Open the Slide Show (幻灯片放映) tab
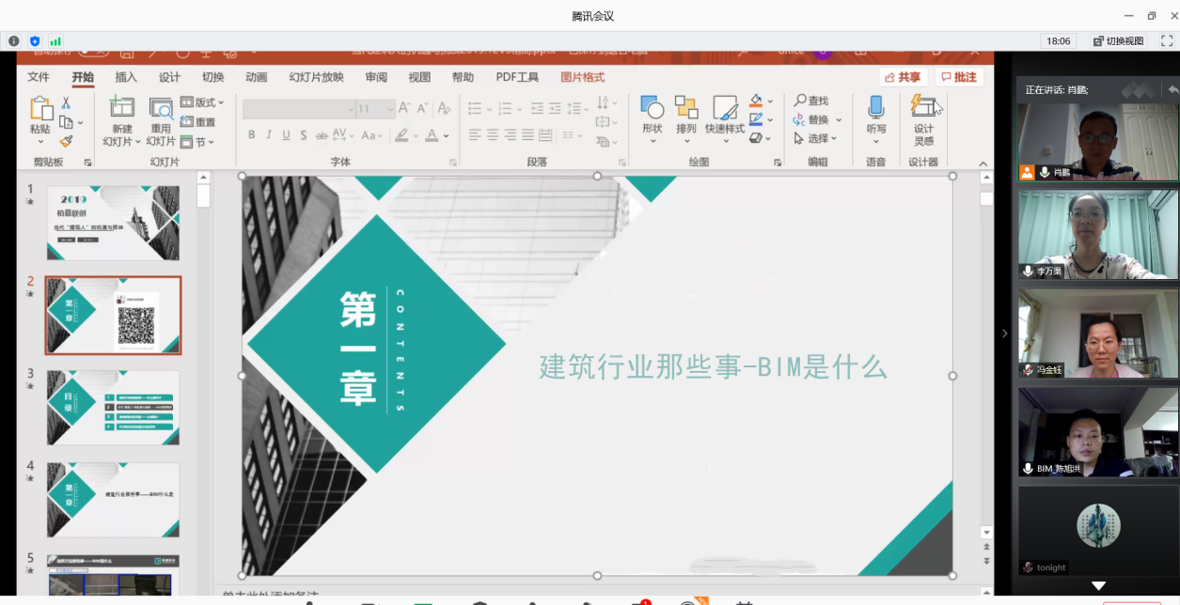Image resolution: width=1180 pixels, height=605 pixels. (316, 77)
